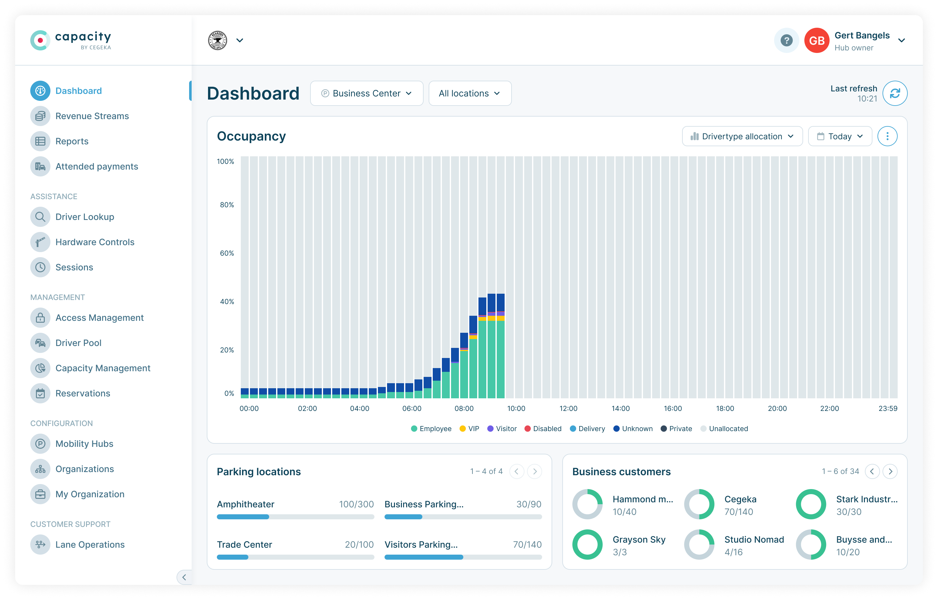Click the Driver Lookup magnifier icon
The width and height of the screenshot is (938, 600).
40,216
